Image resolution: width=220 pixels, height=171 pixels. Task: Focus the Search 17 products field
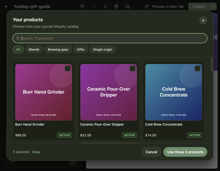click(x=110, y=38)
